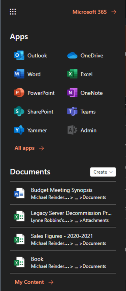Go to the Microsoft 365 link
This screenshot has height=291, width=126.
click(90, 12)
